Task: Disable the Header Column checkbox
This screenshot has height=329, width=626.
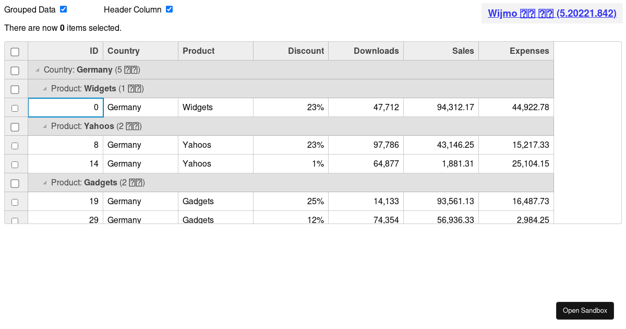Action: pos(169,9)
